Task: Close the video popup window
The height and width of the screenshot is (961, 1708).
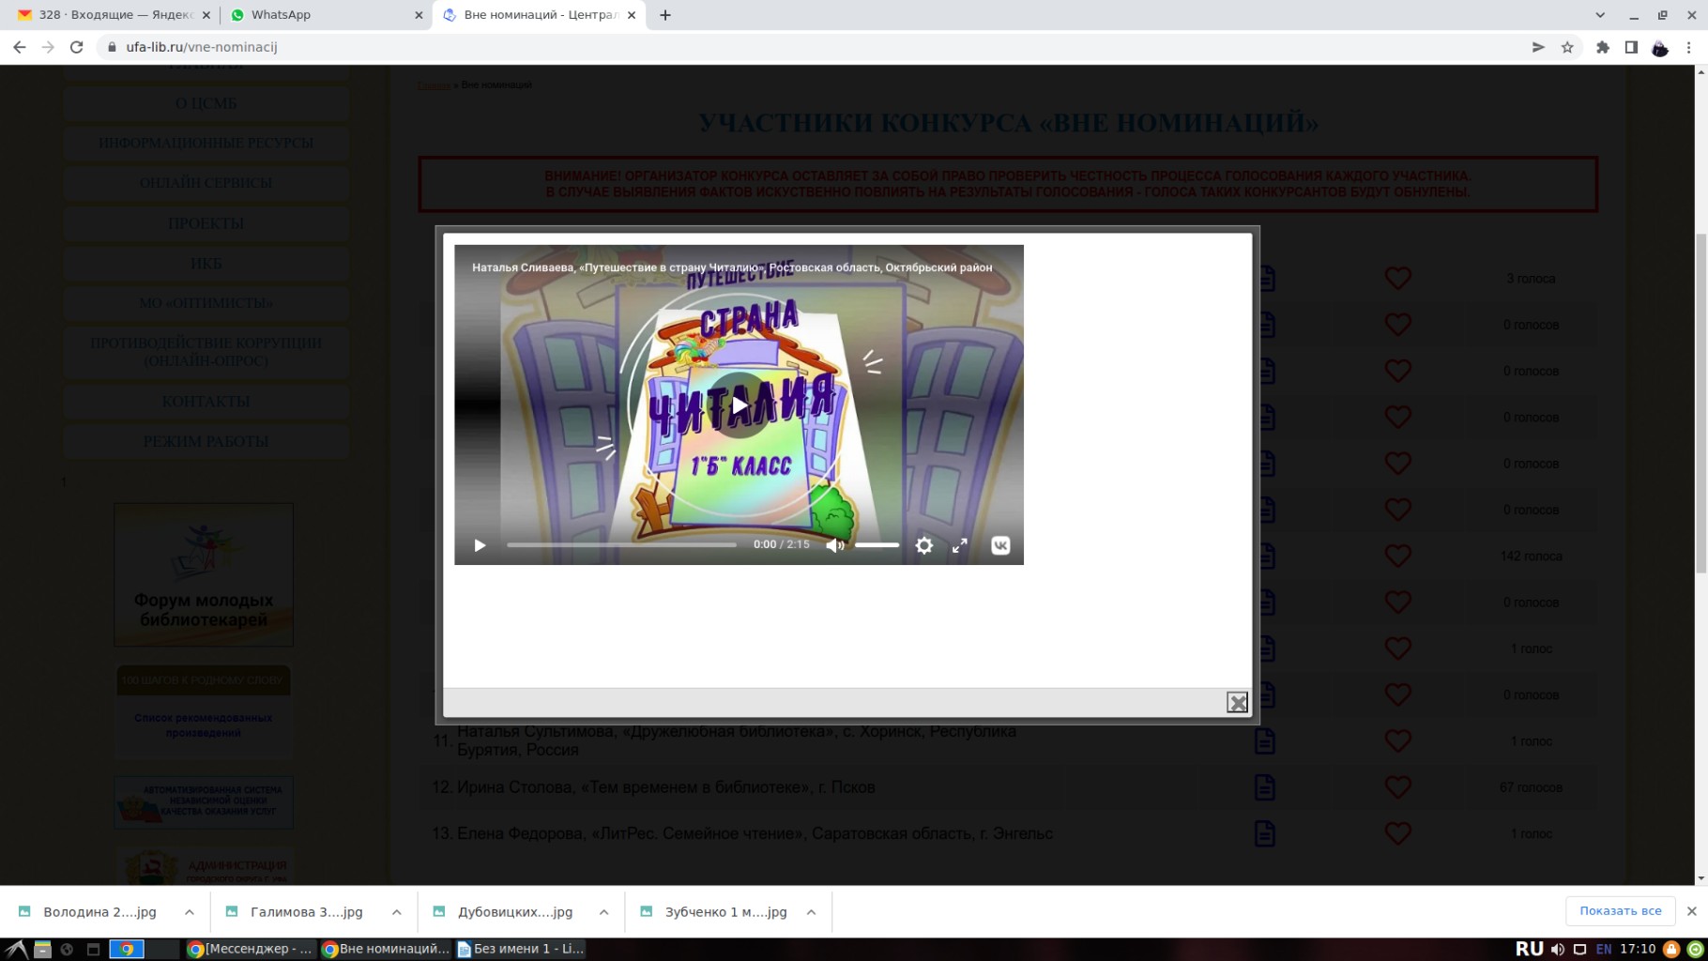Action: 1237,702
